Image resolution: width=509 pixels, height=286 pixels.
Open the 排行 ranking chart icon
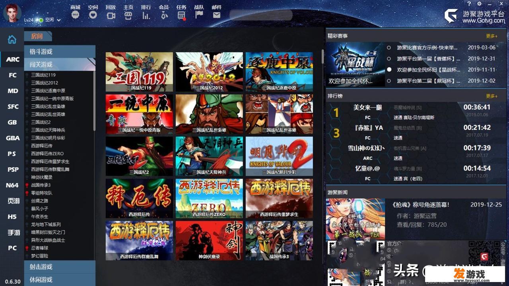(146, 15)
